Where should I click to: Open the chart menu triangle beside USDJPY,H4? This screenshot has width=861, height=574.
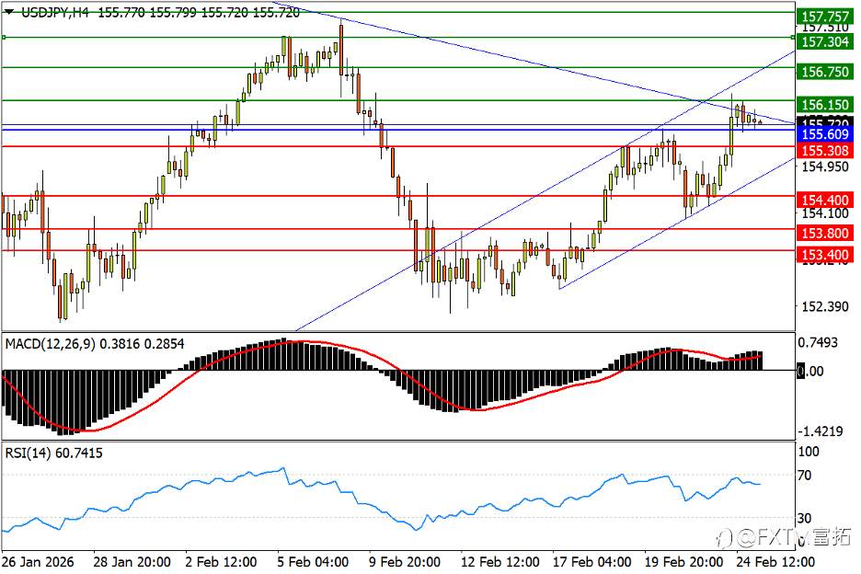coord(9,12)
